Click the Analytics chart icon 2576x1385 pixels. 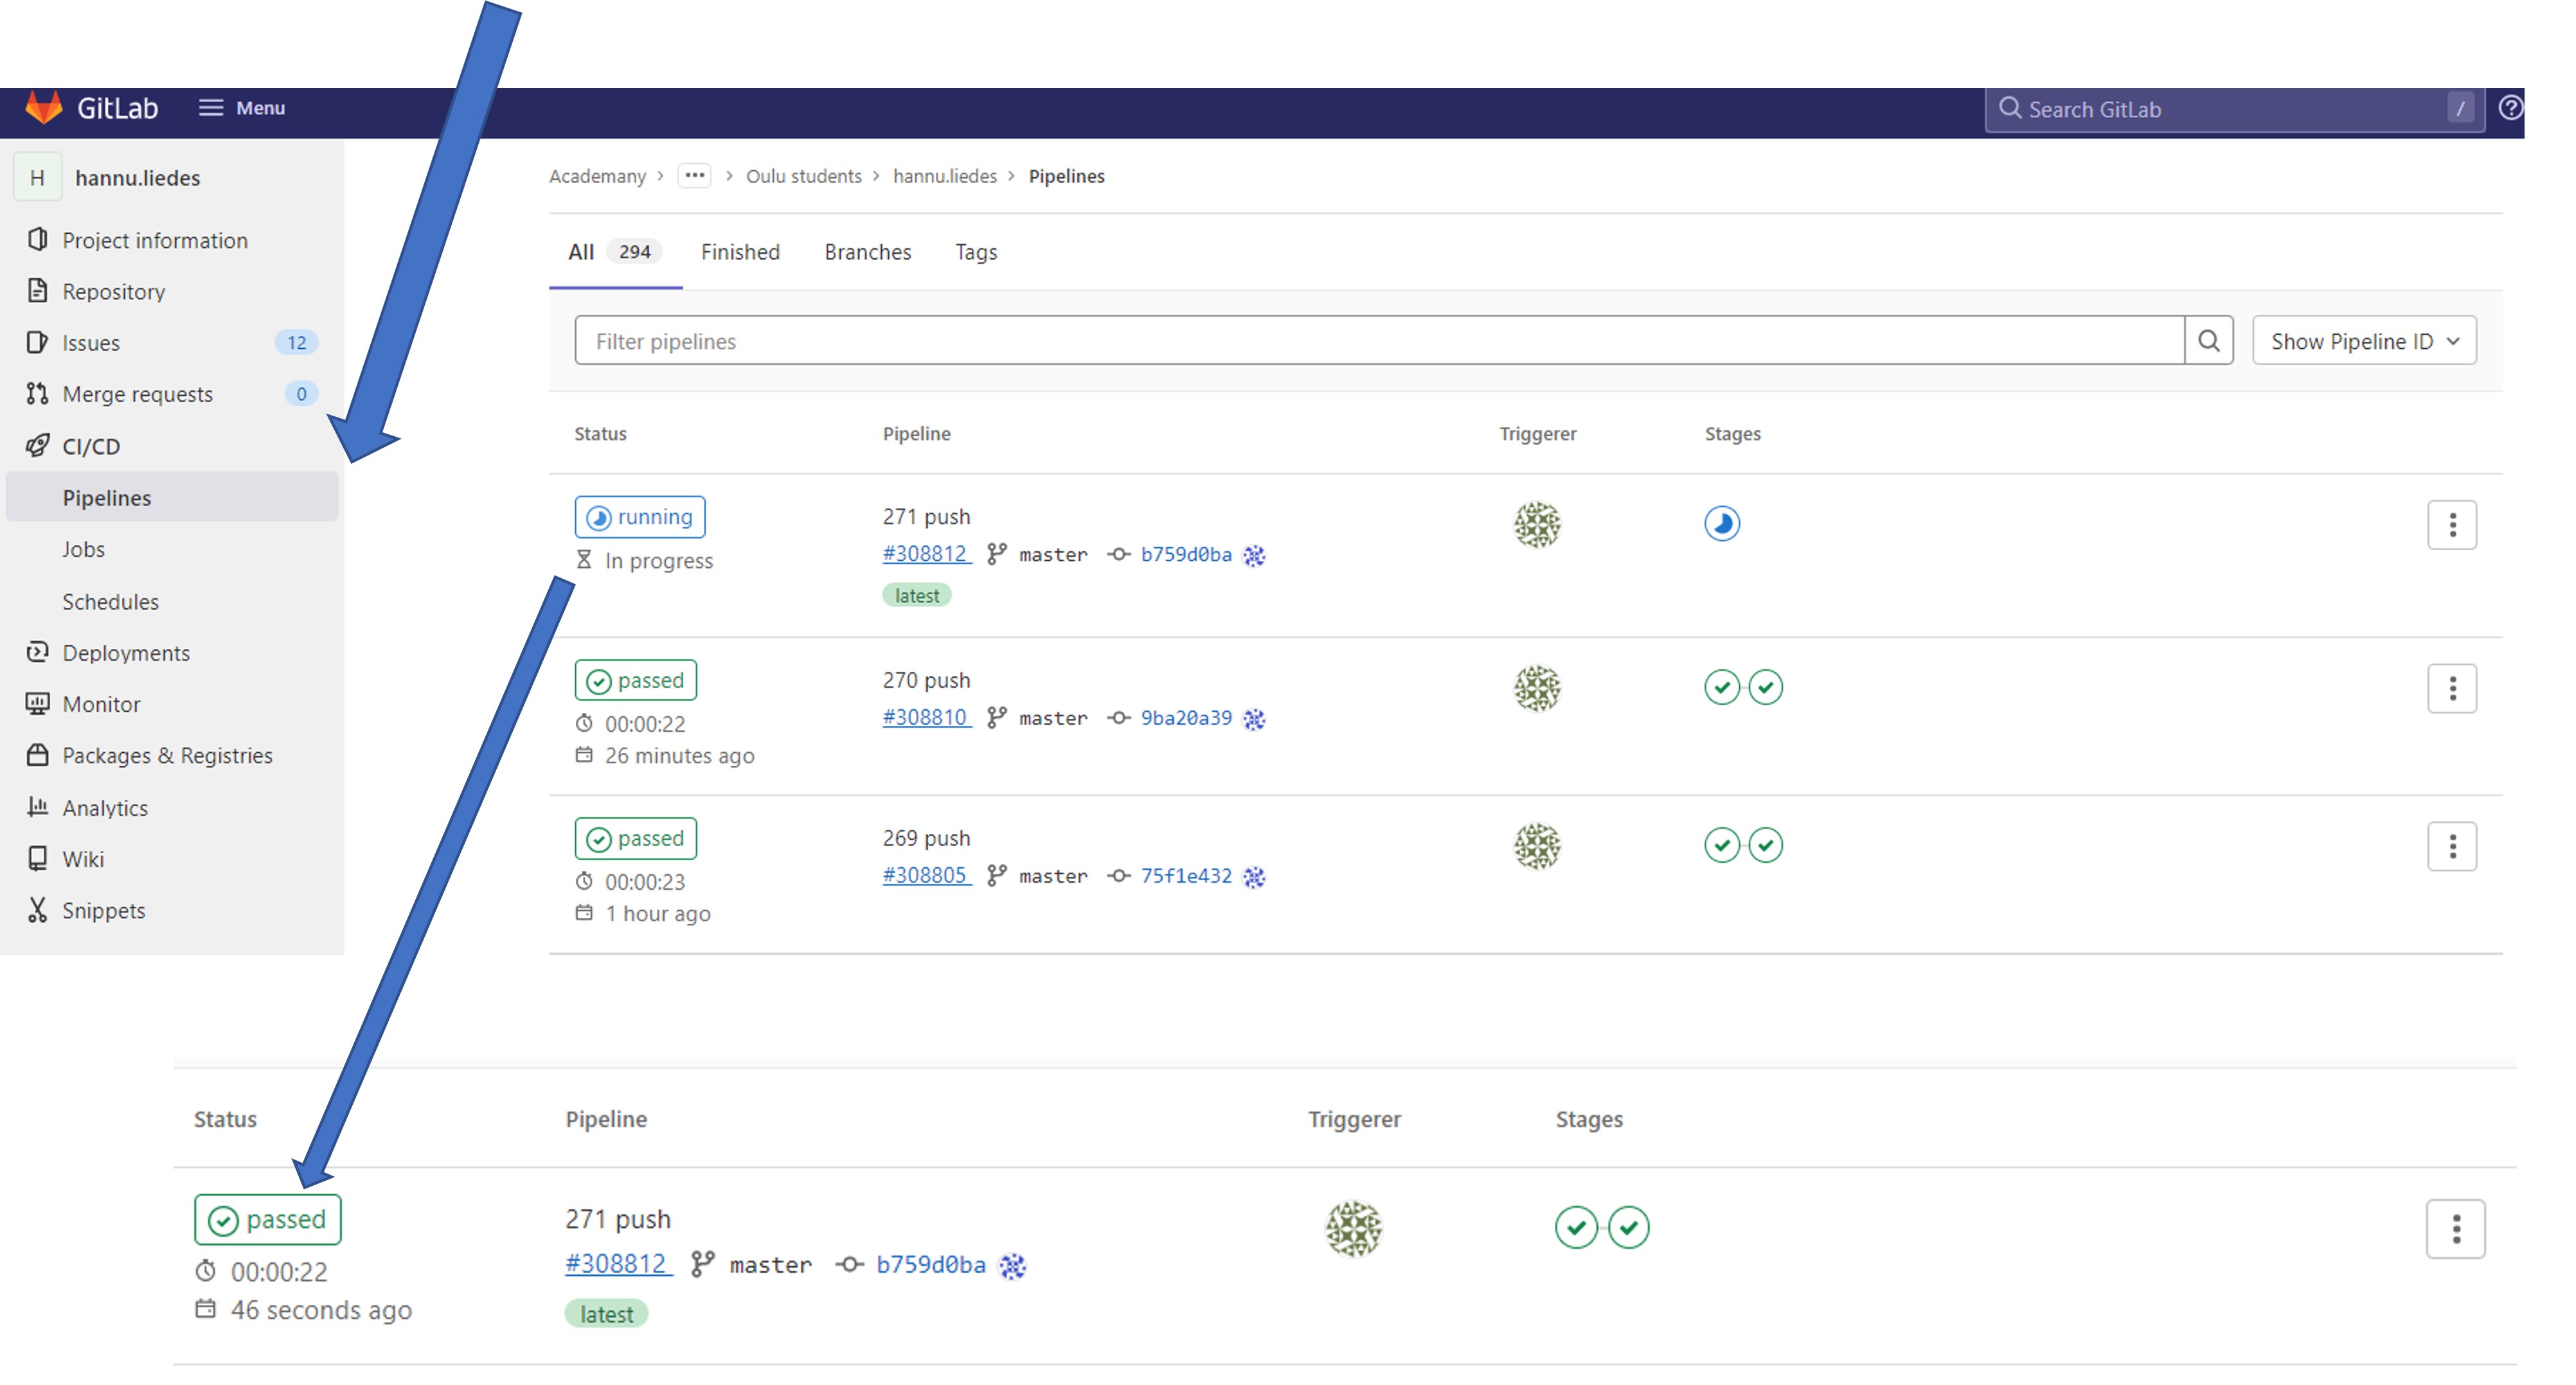tap(37, 806)
